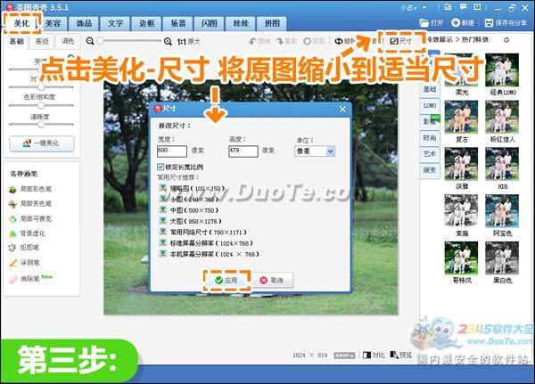Click the 宽度 width input field
This screenshot has width=535, height=384.
(x=171, y=151)
